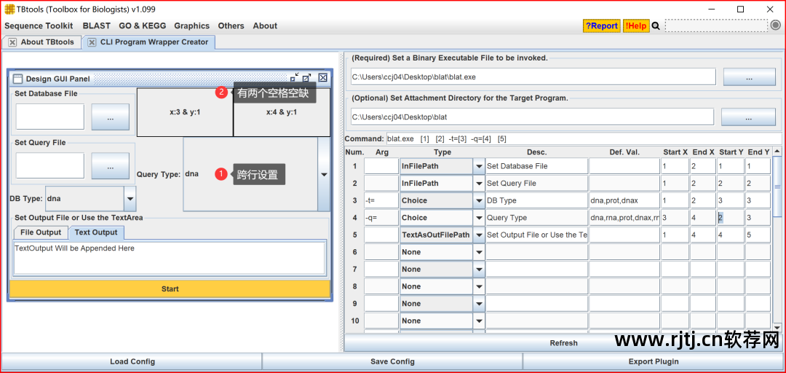Click the Design GUI Panel window icon

coord(18,79)
